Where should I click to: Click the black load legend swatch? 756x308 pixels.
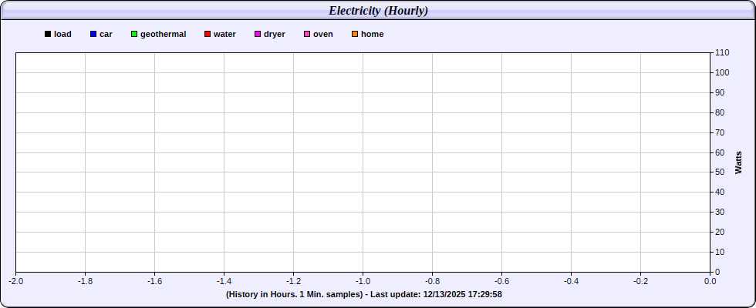pos(48,35)
